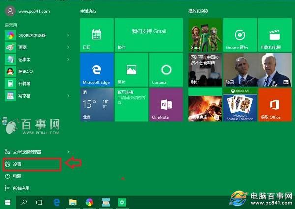Viewport: 295px width, 209px height.
Task: Open the 北京 weather tile
Action: pos(97,104)
